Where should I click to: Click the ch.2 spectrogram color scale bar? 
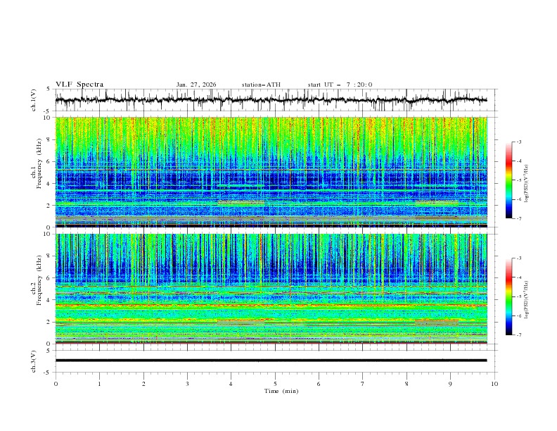tap(508, 296)
